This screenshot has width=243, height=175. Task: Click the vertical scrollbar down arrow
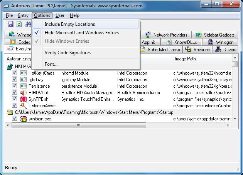[x=235, y=119]
